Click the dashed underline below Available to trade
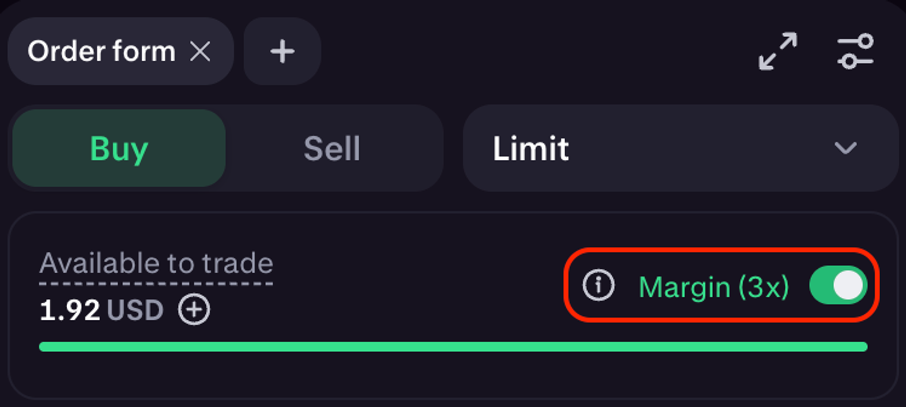 click(156, 284)
